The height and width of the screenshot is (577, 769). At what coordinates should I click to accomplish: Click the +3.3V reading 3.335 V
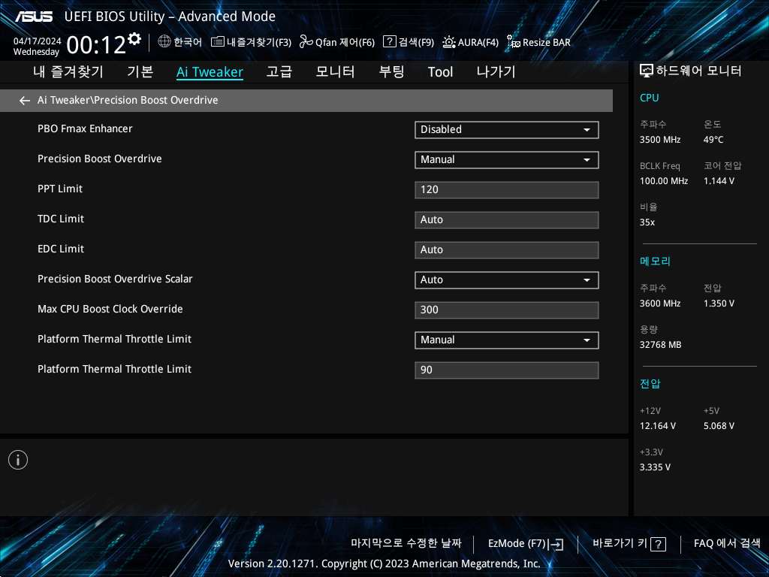coord(655,467)
